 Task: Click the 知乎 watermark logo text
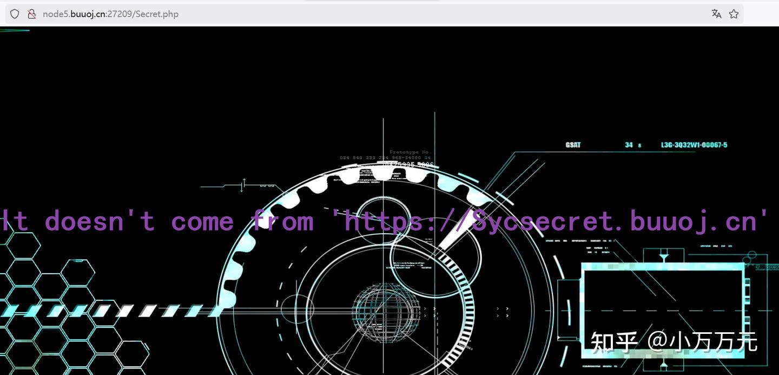coord(614,342)
